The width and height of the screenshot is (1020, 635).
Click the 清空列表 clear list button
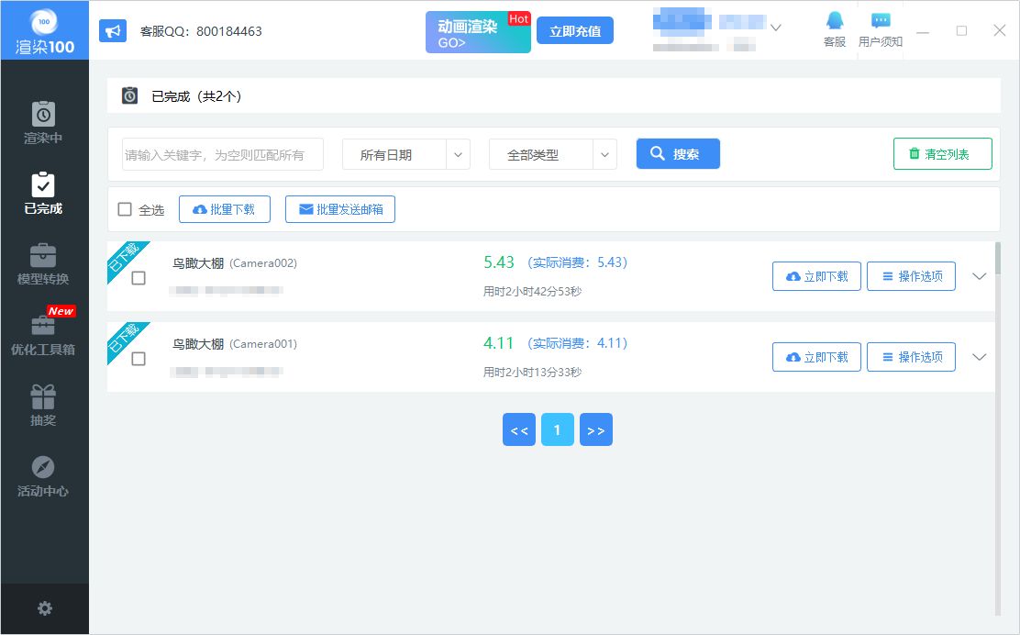[943, 154]
